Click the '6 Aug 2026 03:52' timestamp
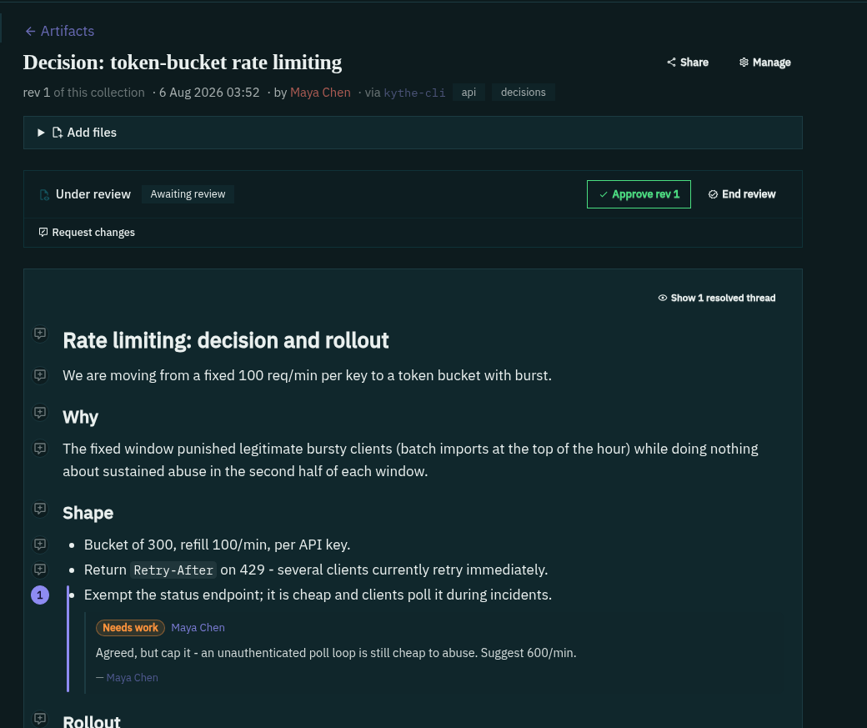Screen dimensions: 867x728 209,93
